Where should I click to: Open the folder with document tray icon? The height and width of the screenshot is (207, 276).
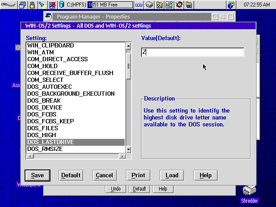point(159,5)
